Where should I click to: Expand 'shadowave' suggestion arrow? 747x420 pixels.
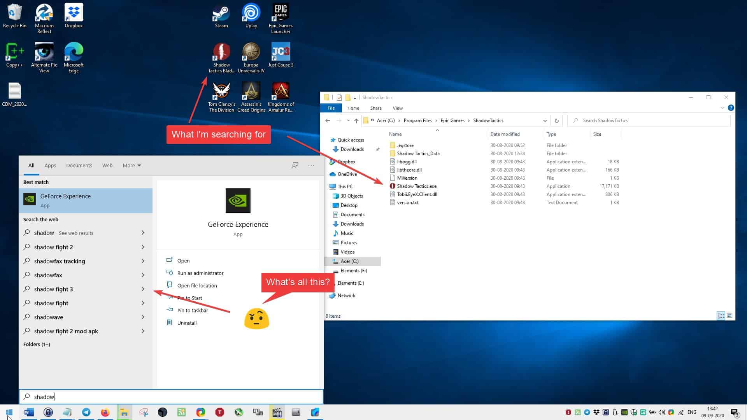pyautogui.click(x=143, y=317)
